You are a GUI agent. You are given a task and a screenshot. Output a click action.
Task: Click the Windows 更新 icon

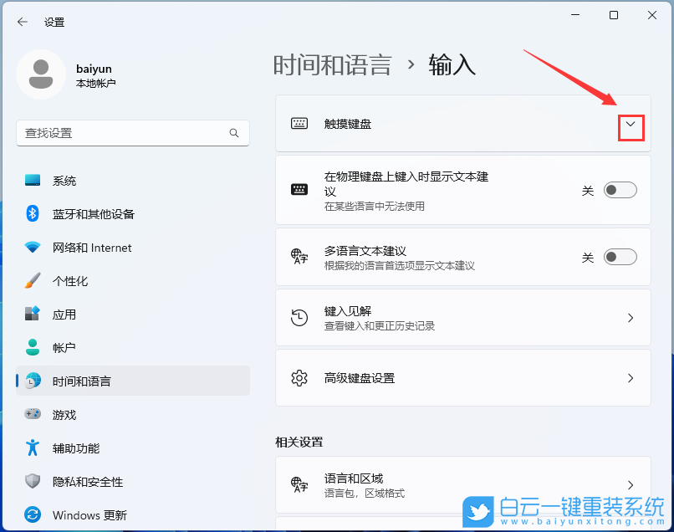(33, 515)
